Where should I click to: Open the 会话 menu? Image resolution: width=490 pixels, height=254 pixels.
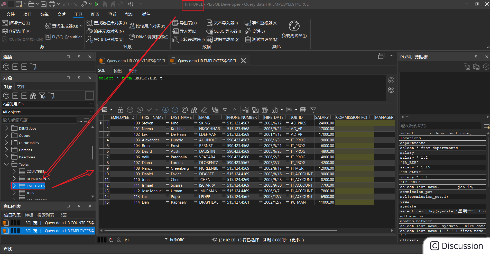pyautogui.click(x=61, y=14)
